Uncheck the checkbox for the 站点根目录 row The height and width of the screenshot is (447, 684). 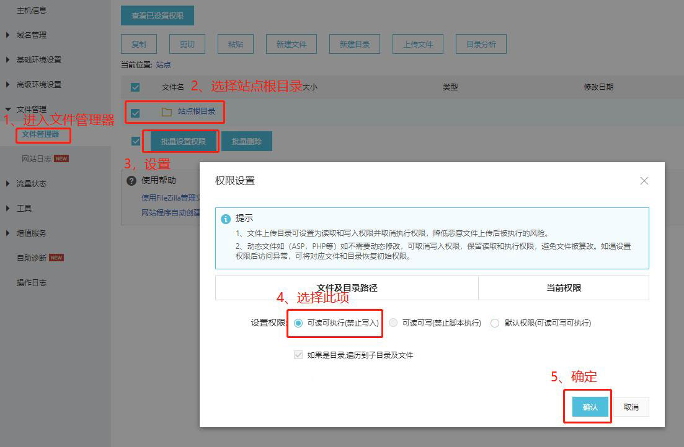pyautogui.click(x=135, y=113)
